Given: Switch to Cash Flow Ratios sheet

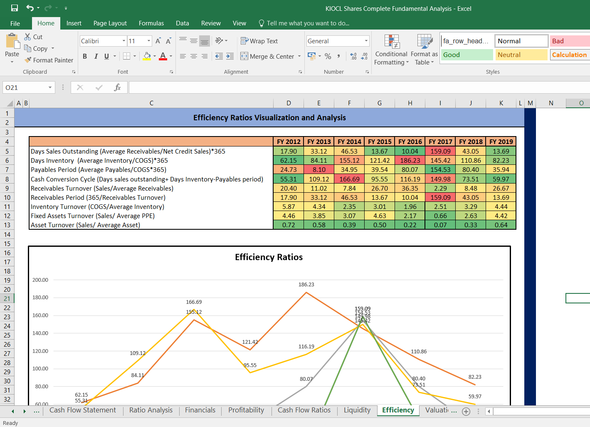Looking at the screenshot, I should 304,410.
